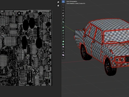
Task: Select the Extrude Region tool
Action: (x=63, y=28)
